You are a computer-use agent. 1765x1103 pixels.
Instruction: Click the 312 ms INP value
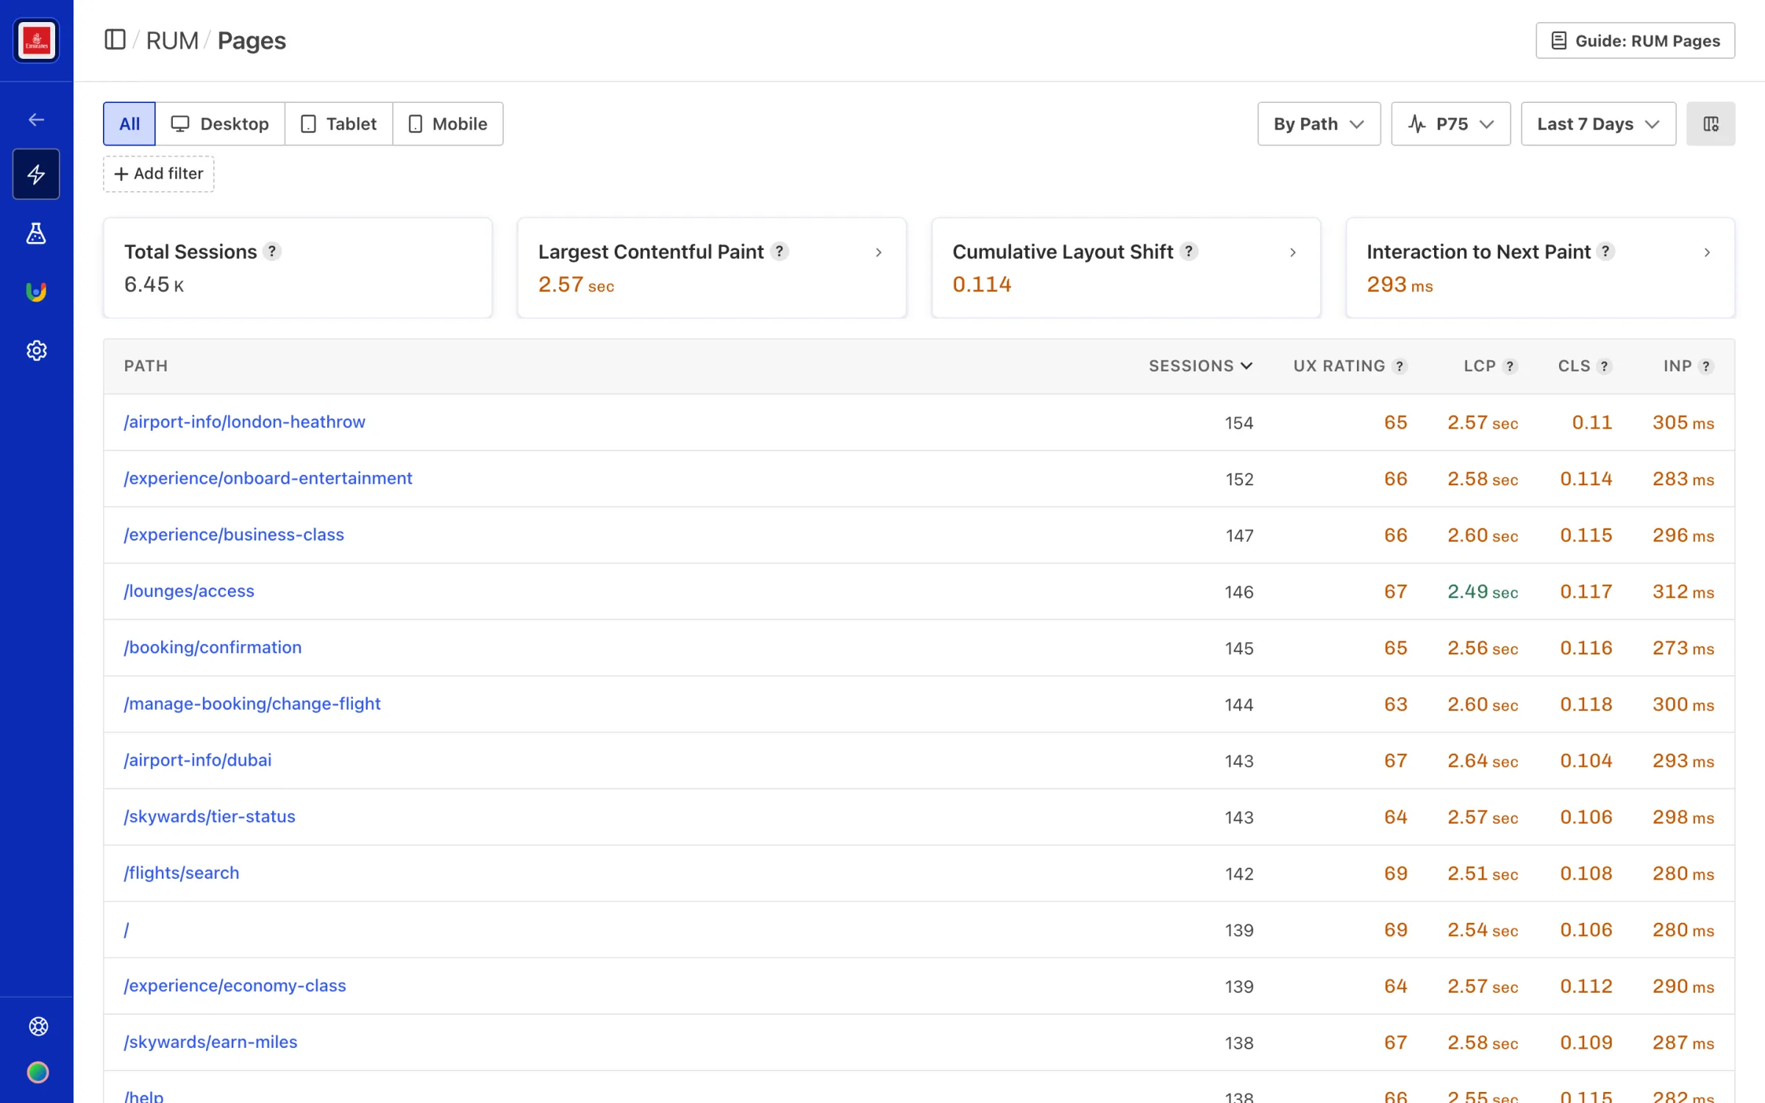pos(1683,592)
